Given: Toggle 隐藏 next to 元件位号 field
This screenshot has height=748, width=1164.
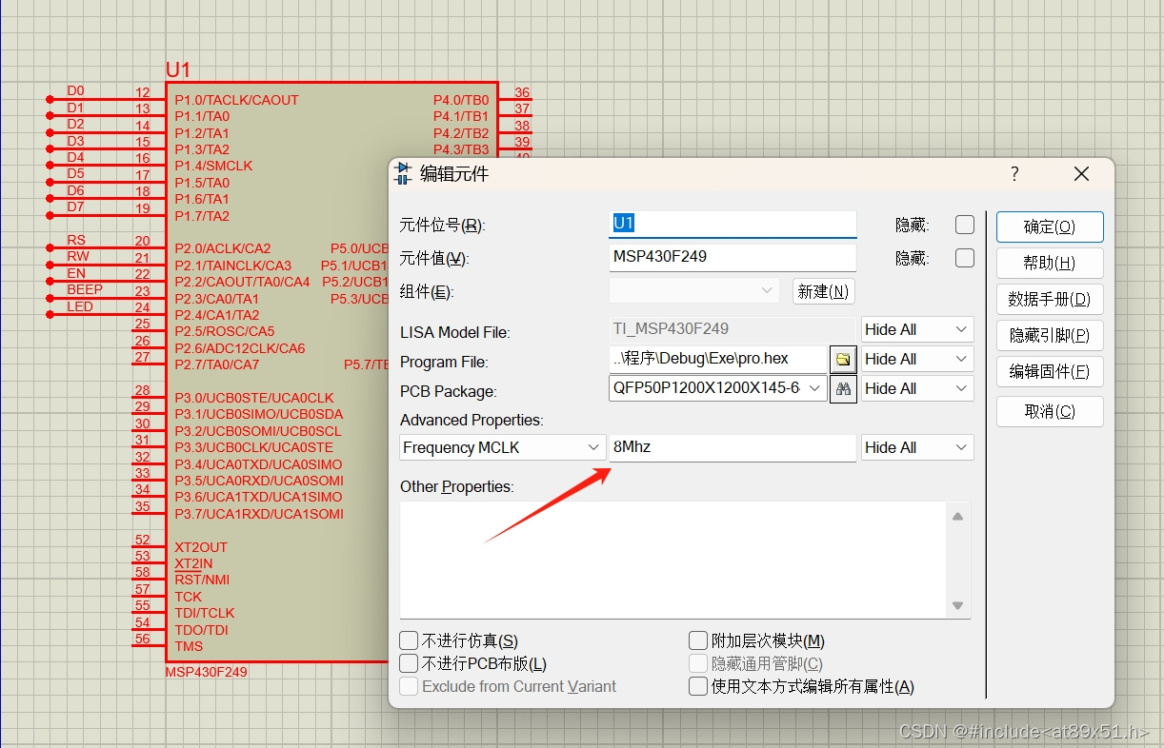Looking at the screenshot, I should coord(964,224).
